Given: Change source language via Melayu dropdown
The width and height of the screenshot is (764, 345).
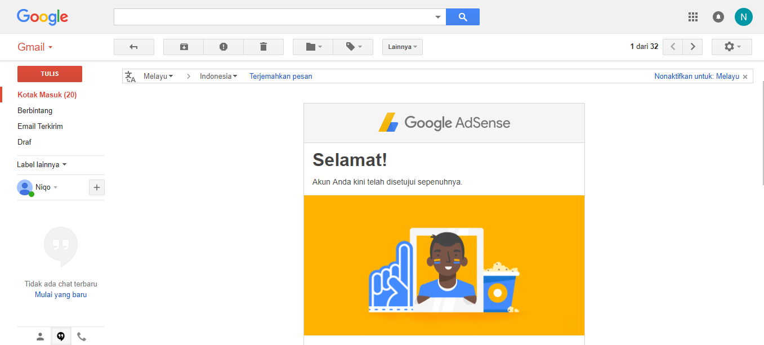Looking at the screenshot, I should point(158,75).
